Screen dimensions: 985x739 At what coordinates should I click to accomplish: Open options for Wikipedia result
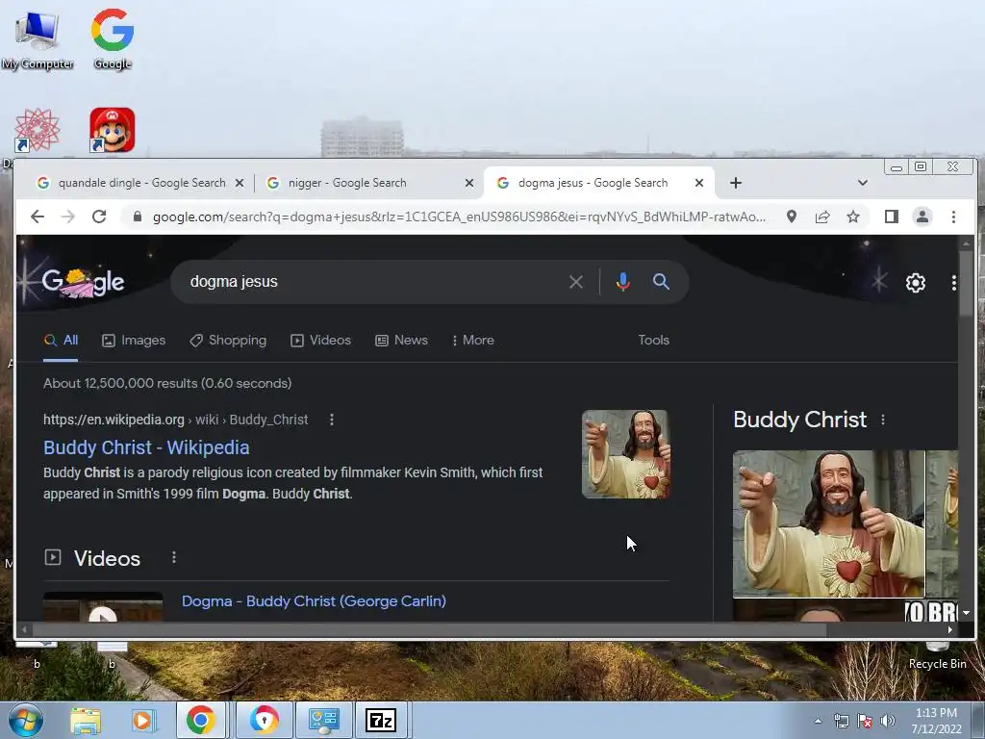pos(332,420)
